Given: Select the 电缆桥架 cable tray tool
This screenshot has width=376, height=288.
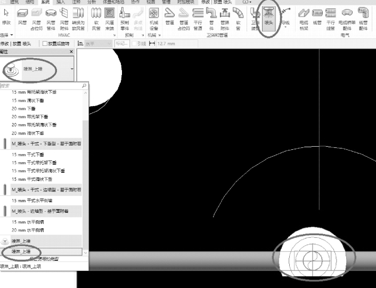Looking at the screenshot, I should click(304, 19).
